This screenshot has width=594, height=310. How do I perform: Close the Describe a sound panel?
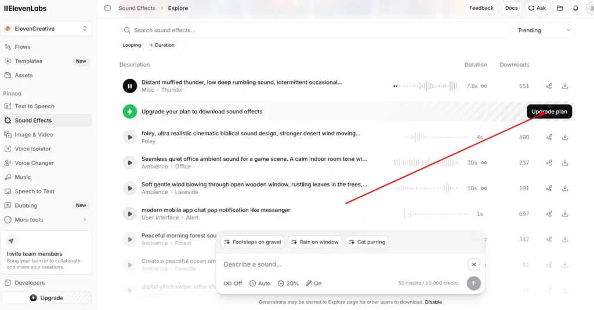[473, 264]
